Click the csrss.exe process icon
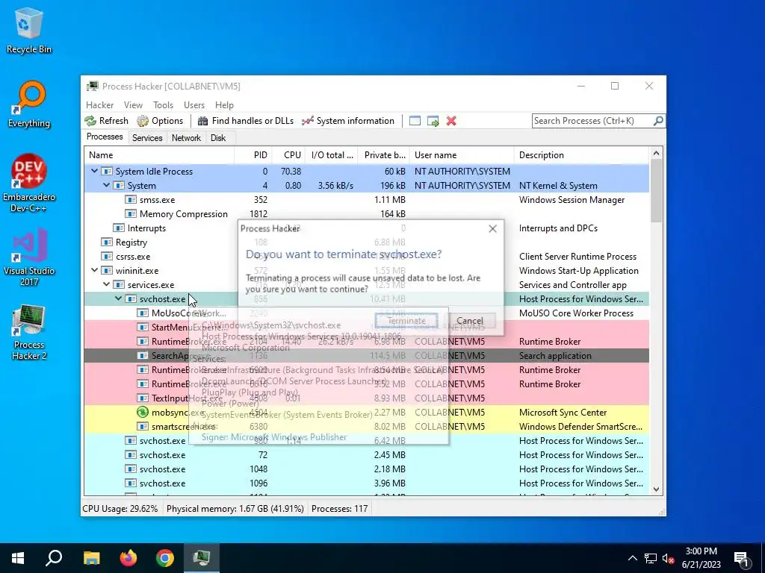The width and height of the screenshot is (765, 573). (106, 257)
